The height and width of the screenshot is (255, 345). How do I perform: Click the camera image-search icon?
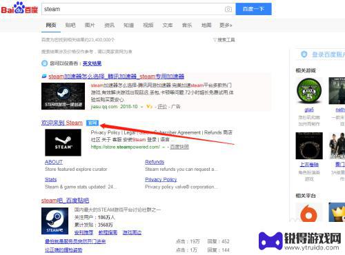click(x=228, y=9)
